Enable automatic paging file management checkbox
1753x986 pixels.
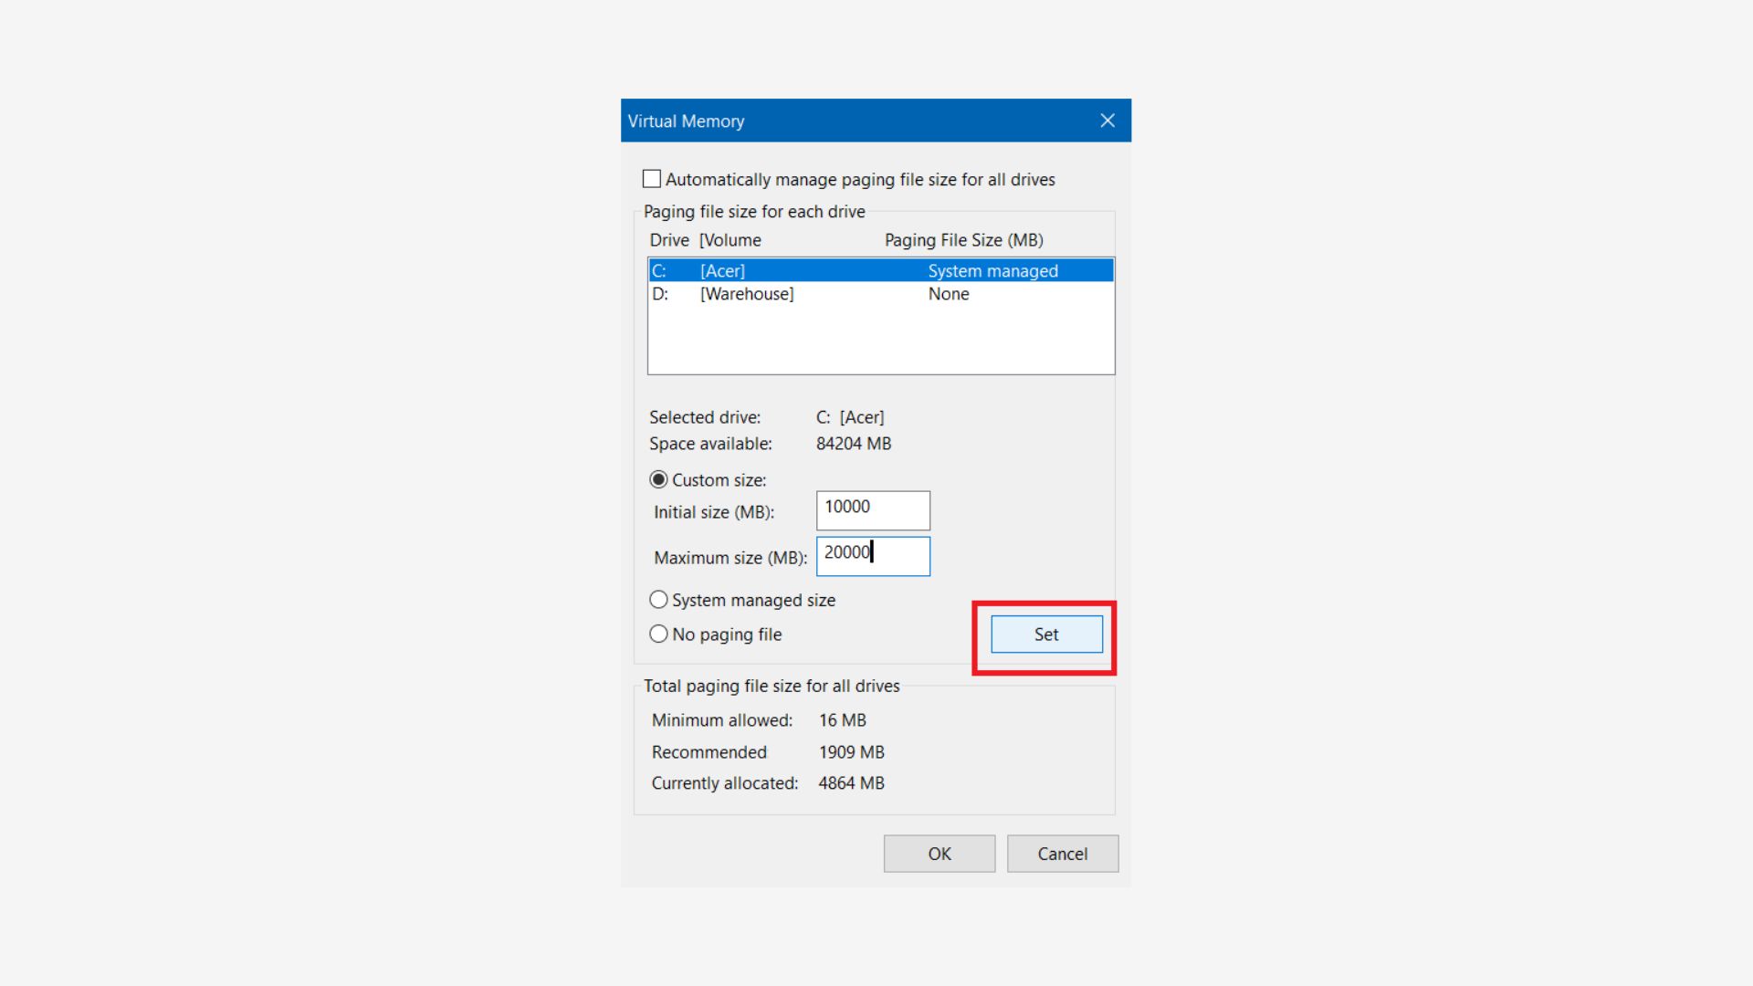tap(652, 179)
